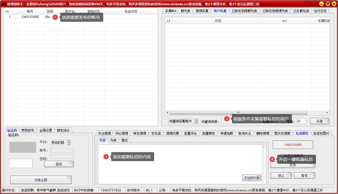Open the 运行日志 tab
Screen dimensions: 338x194
click(x=320, y=11)
